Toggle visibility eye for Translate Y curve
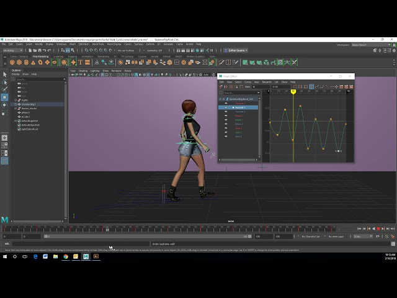Image resolution: width=397 pixels, height=298 pixels. 226,107
